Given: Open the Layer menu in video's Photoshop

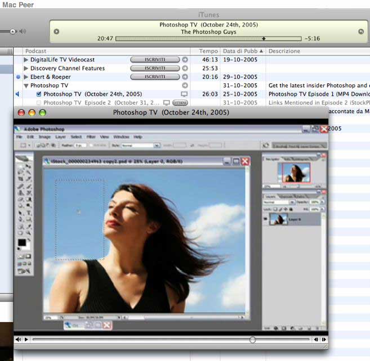Looking at the screenshot, I should point(60,137).
